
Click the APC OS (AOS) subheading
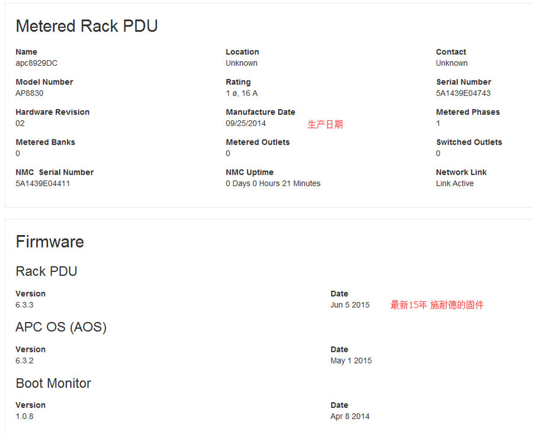point(61,327)
